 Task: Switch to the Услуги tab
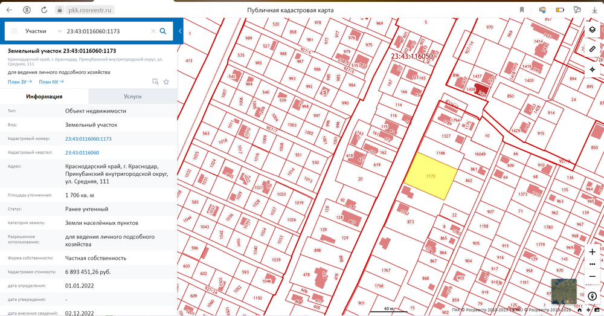tap(132, 97)
